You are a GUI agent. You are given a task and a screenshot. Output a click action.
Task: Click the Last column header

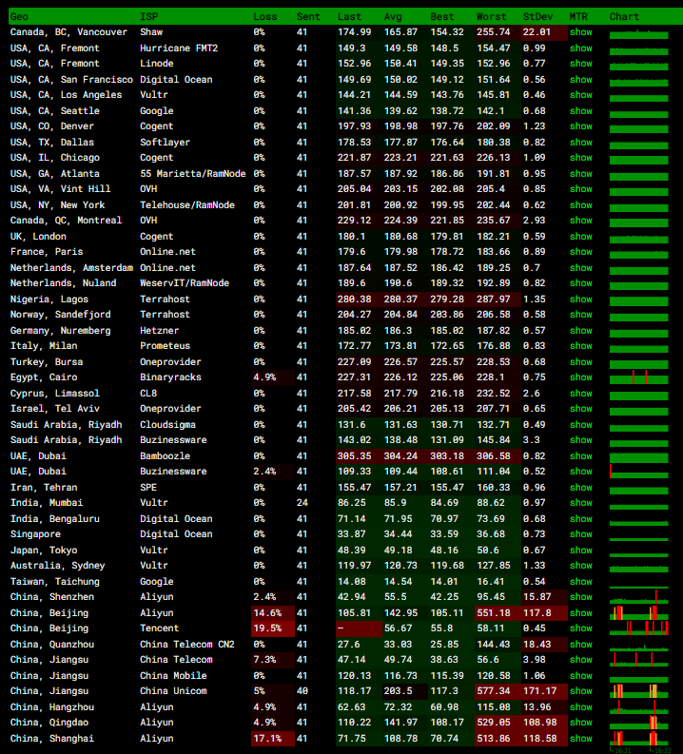point(349,17)
